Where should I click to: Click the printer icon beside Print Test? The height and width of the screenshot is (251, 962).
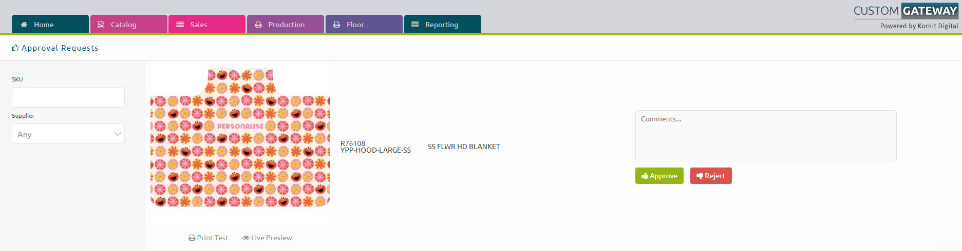[x=192, y=238]
